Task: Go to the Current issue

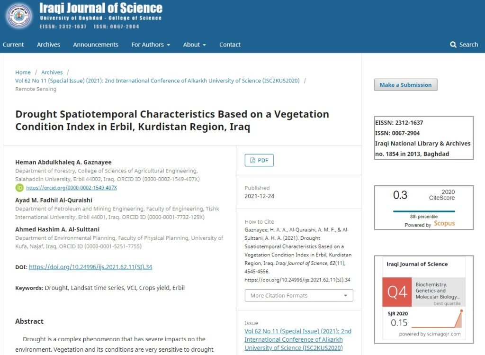Action: tap(13, 45)
